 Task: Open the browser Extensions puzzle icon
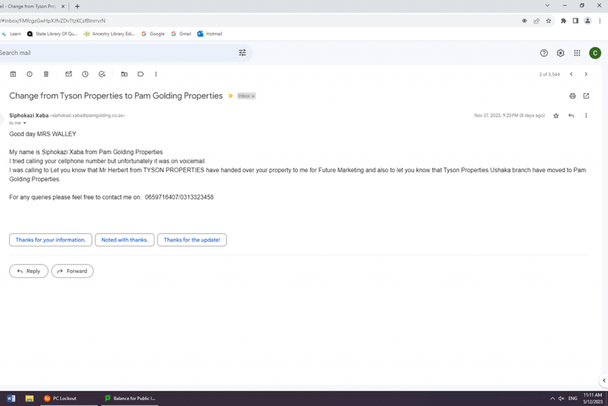(563, 21)
